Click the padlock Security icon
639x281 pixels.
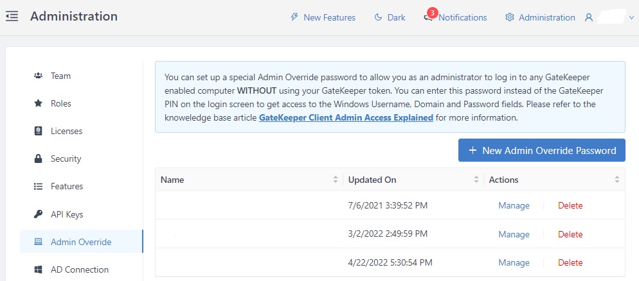[x=38, y=158]
